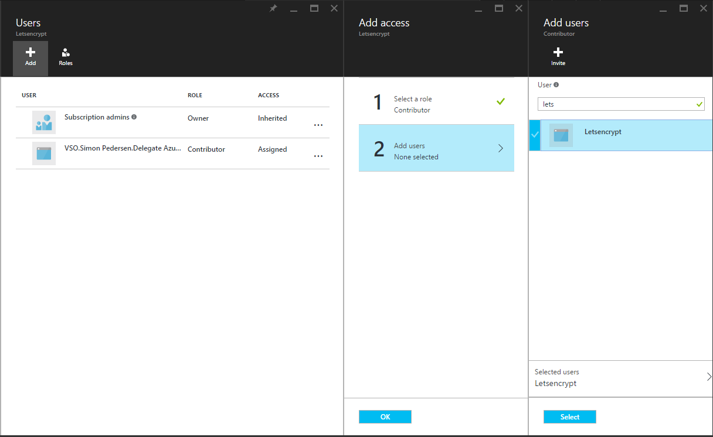Click the Add button in Users blade
Screen dimensions: 713x437
[30, 57]
